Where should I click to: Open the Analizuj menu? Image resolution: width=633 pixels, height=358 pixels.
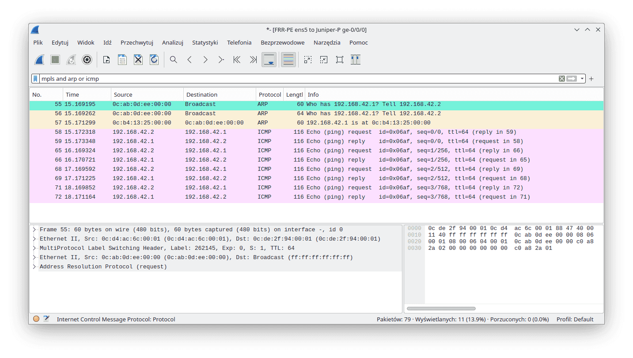(x=172, y=42)
